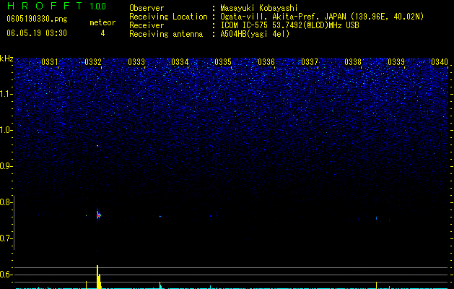The width and height of the screenshot is (454, 289).
Task: Click the yellow spike near 0338 in the bottom graph
Action: coord(376,285)
